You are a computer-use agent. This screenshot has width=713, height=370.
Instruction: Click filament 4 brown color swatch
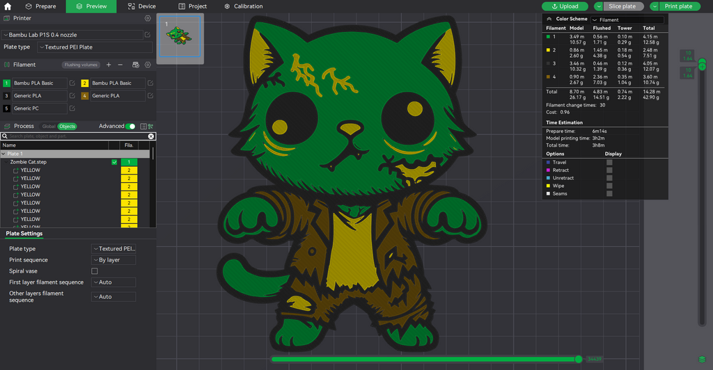(x=84, y=96)
